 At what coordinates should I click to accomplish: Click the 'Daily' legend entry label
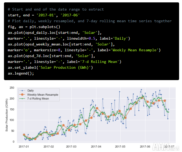(x=30, y=90)
